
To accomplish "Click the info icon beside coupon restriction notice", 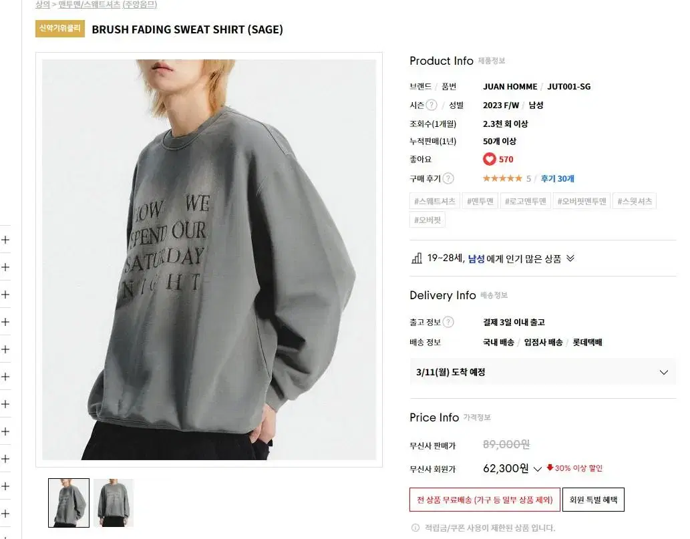I will [415, 528].
